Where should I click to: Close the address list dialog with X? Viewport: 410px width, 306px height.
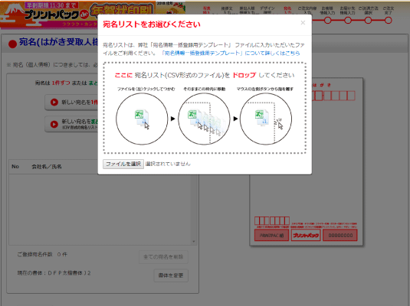tap(303, 23)
